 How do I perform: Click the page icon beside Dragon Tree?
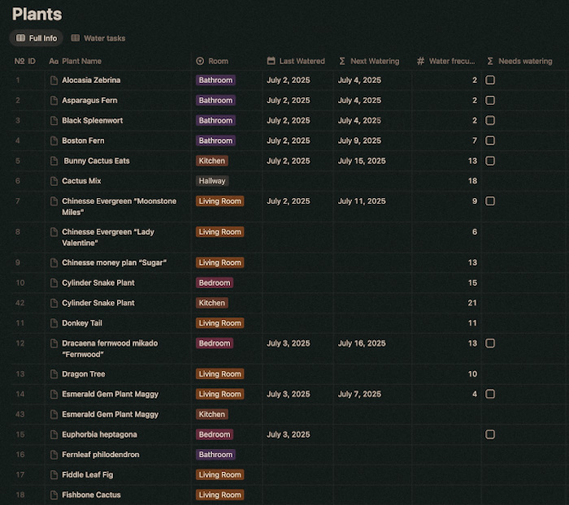point(54,373)
